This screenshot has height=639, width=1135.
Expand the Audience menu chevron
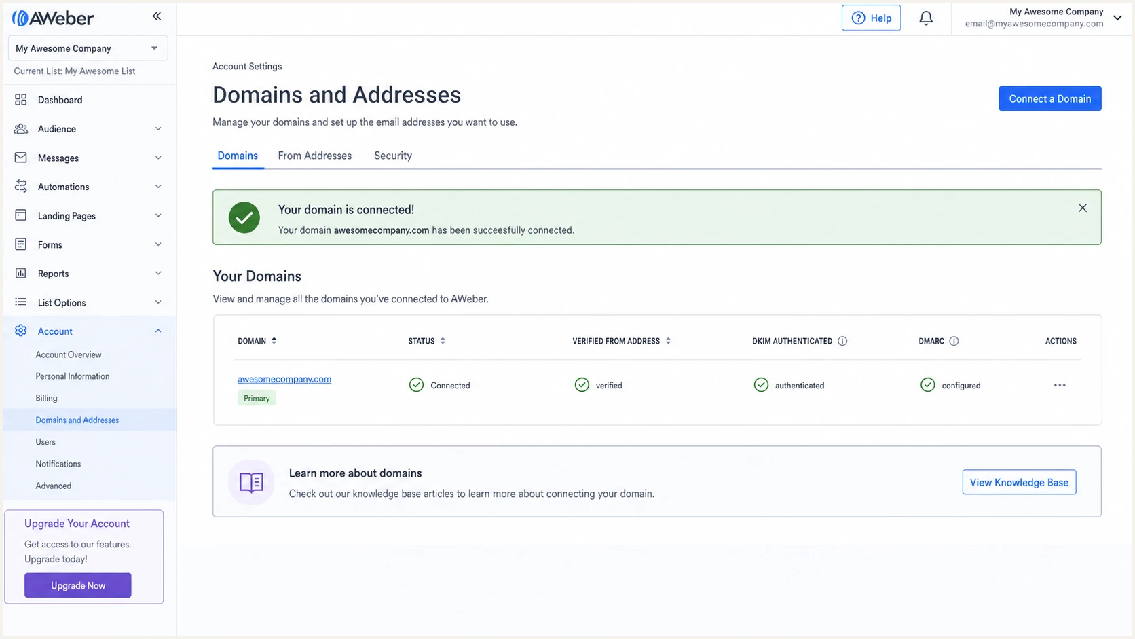coord(158,129)
